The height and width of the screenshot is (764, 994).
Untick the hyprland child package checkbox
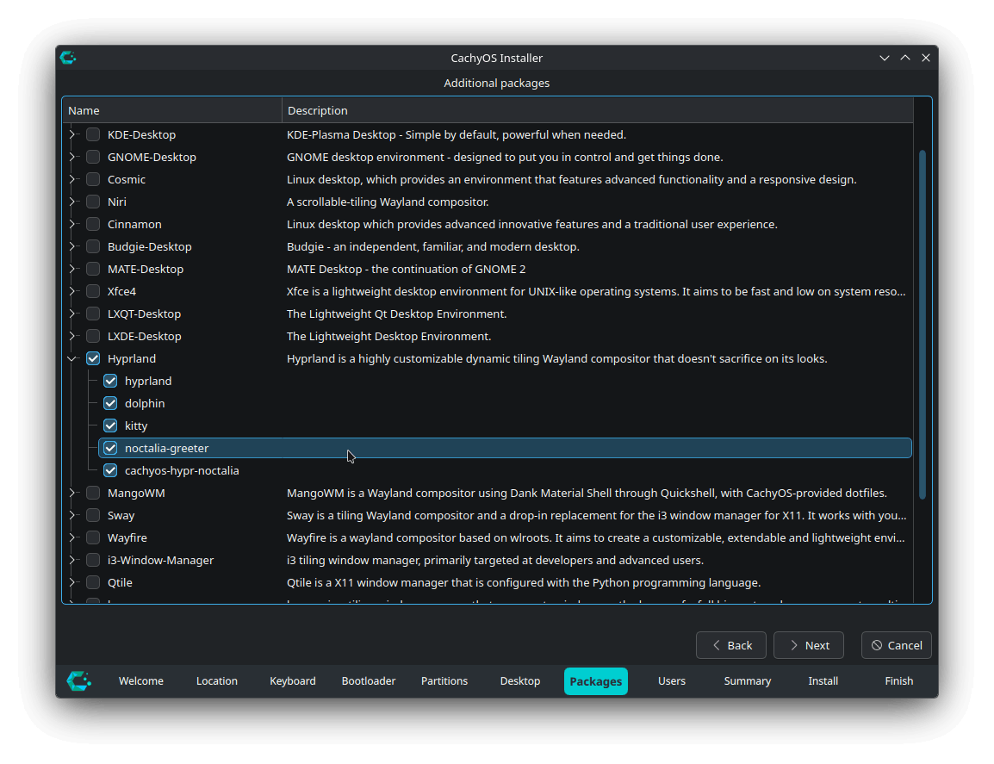click(x=110, y=381)
